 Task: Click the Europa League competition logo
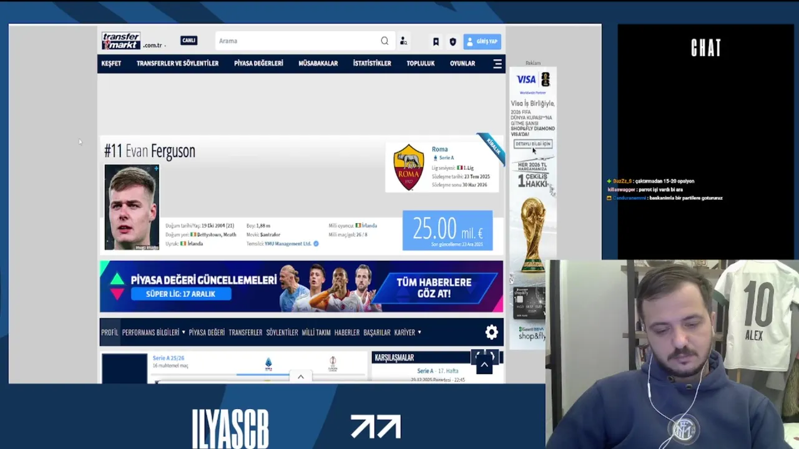[x=333, y=364]
